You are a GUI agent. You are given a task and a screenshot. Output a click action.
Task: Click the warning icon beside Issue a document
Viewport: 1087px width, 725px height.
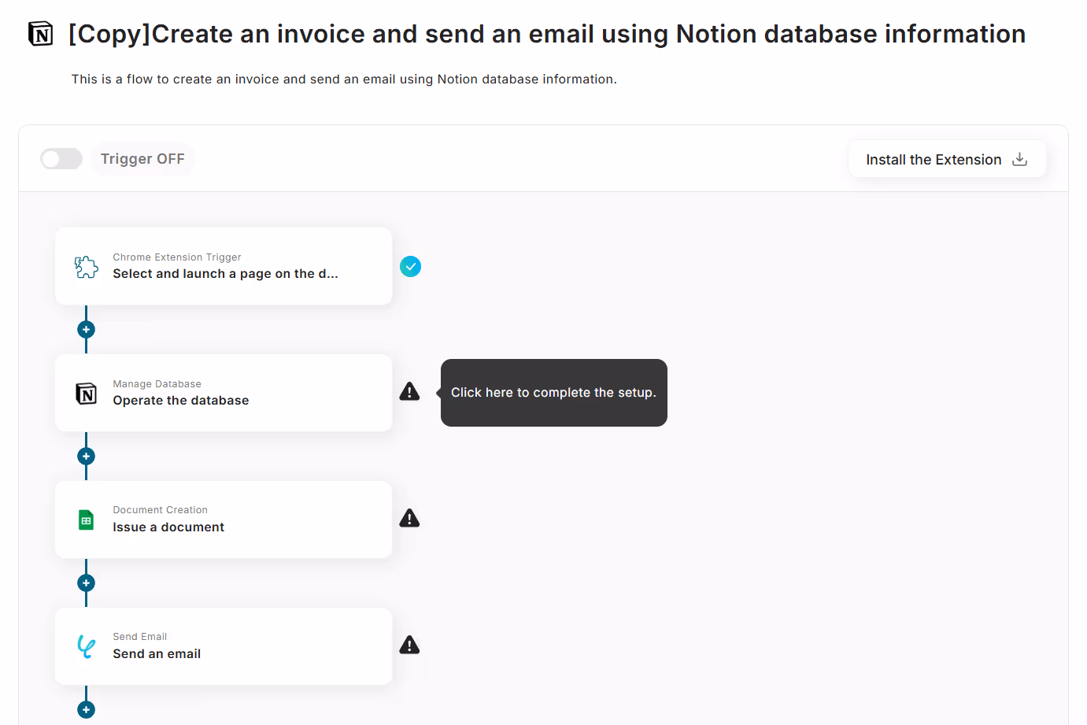(x=409, y=518)
